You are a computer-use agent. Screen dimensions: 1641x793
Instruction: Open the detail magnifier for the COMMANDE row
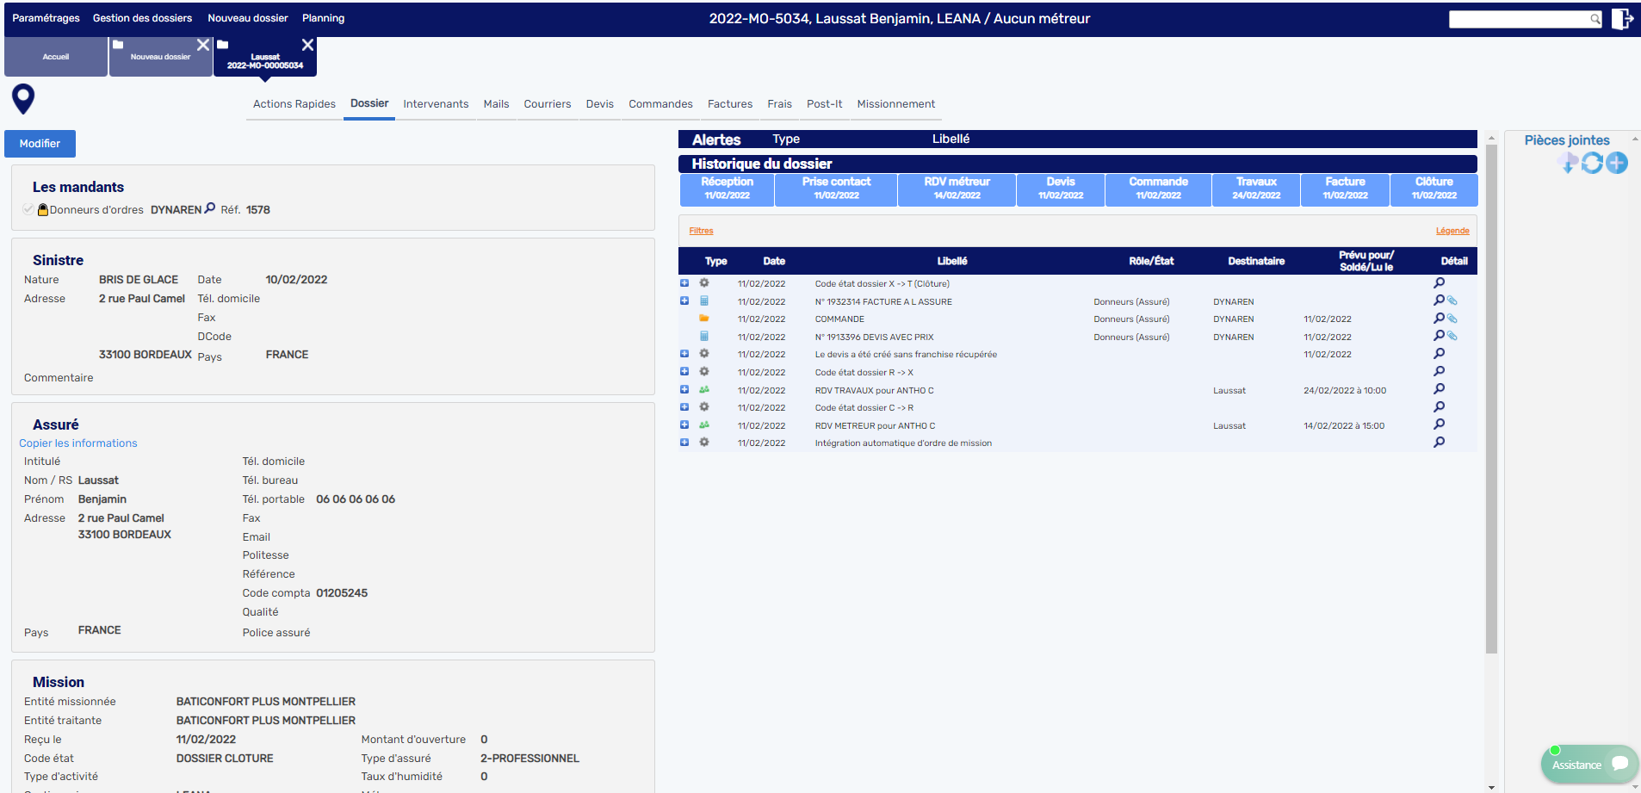(1439, 319)
